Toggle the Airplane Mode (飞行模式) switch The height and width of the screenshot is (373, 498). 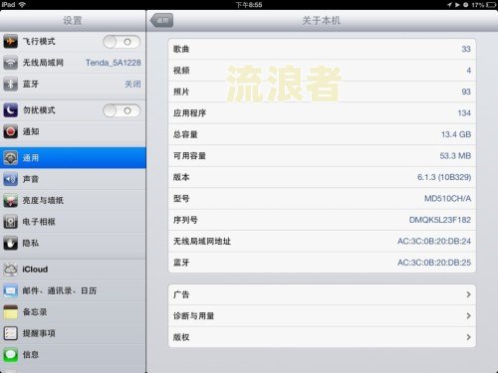click(x=122, y=42)
